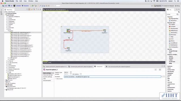The image size is (181, 101).
Task: Open job_sec03_006_tFileInputJSON job
Action: pos(20,40)
